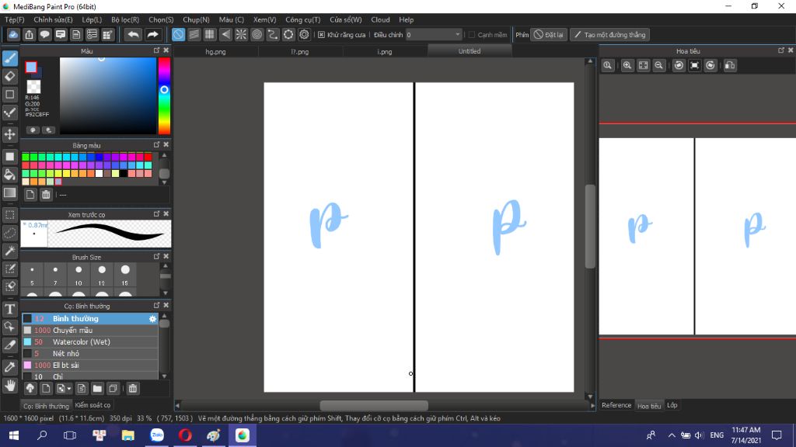Flip the navigator view horizontally
This screenshot has height=447, width=796.
731,65
